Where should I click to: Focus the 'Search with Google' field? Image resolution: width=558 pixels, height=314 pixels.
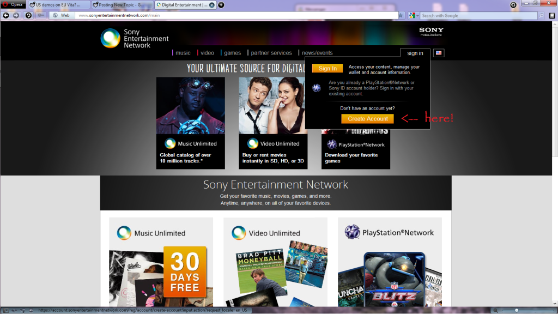click(x=478, y=15)
